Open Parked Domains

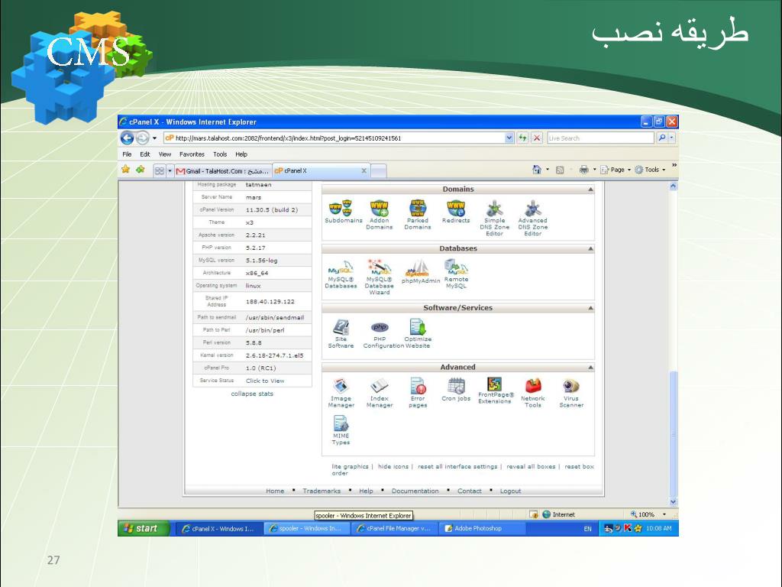click(x=418, y=215)
